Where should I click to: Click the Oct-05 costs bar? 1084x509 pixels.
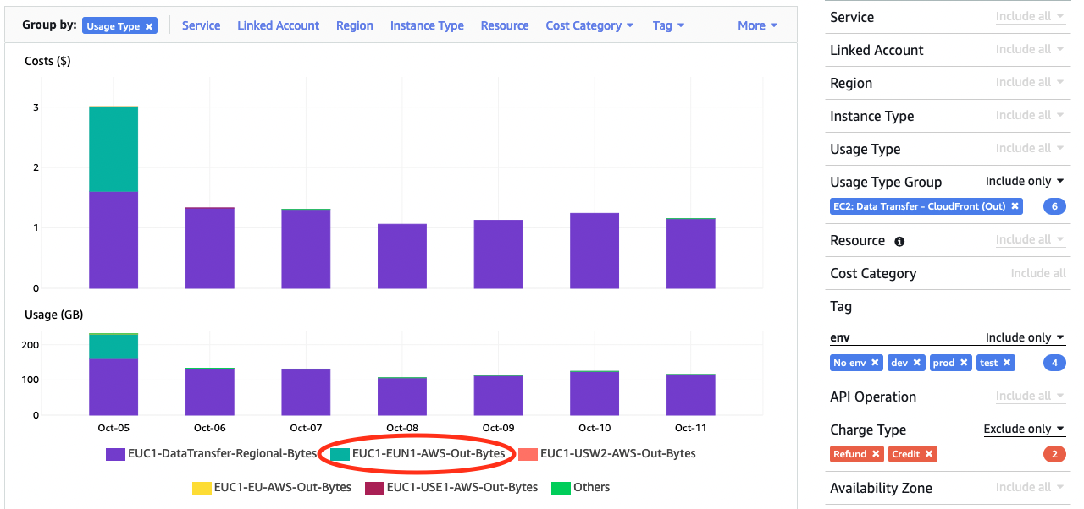point(113,197)
